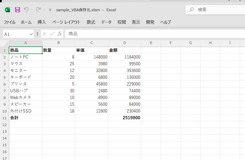Click the 単価 header cell

[92, 50]
